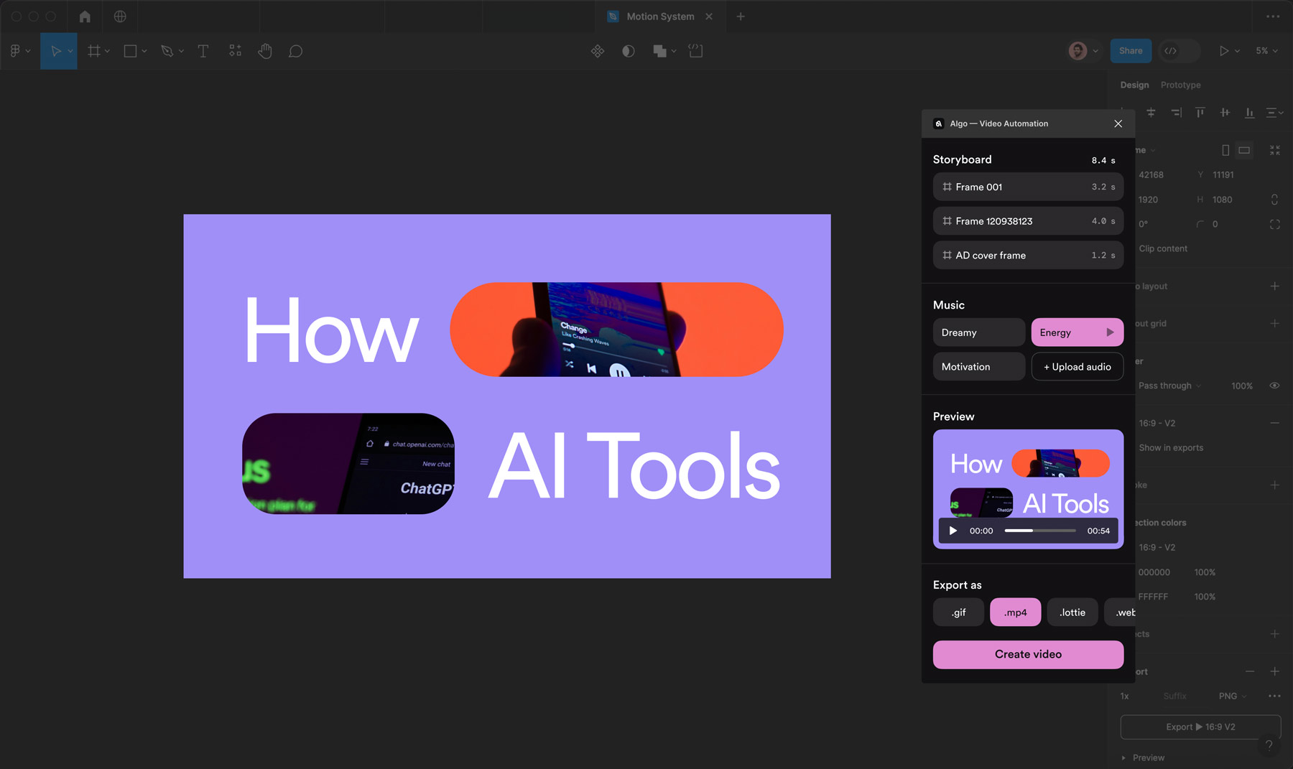Image resolution: width=1293 pixels, height=769 pixels.
Task: Select the Text tool
Action: pyautogui.click(x=203, y=51)
